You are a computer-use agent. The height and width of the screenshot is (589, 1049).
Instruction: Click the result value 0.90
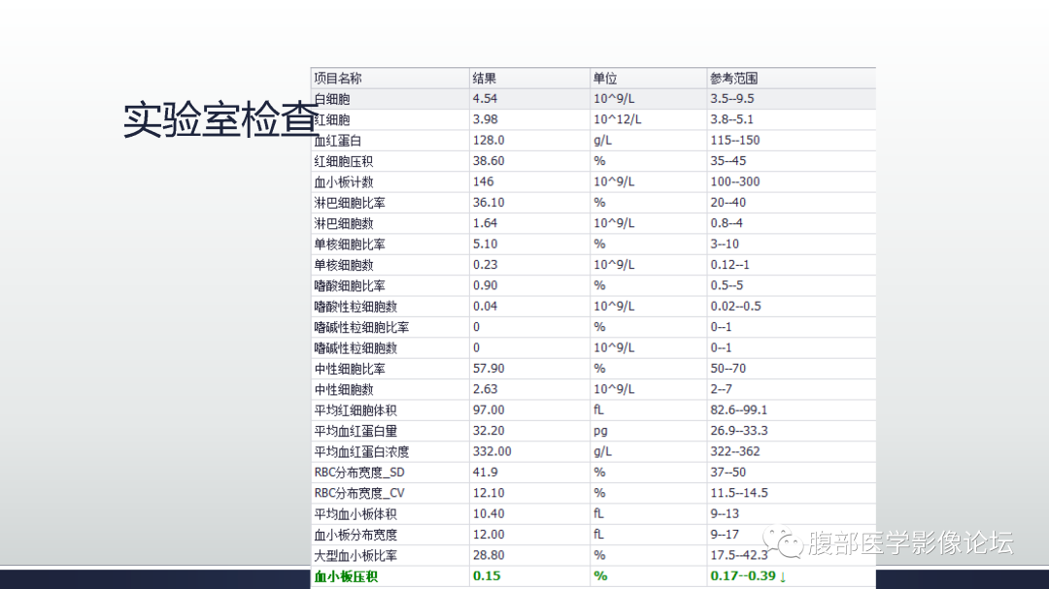pos(485,285)
